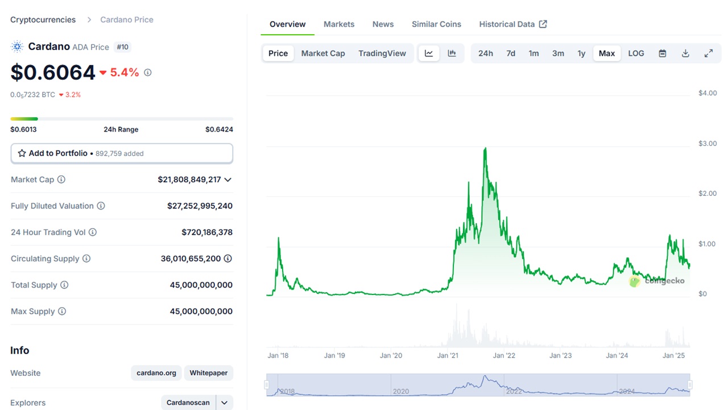728x410 pixels.
Task: Toggle LOG scale on chart
Action: click(x=636, y=54)
